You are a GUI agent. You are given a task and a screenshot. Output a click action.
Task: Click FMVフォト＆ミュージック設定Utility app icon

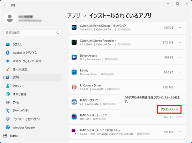(74, 132)
